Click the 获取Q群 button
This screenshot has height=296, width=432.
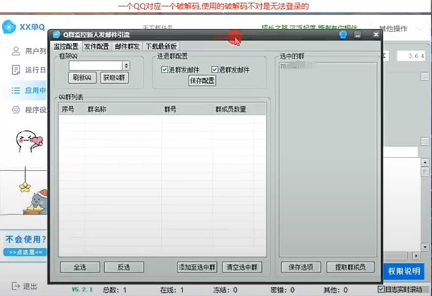114,78
